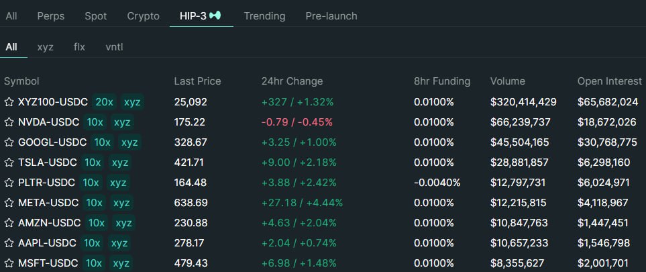Click the 20x leverage badge on XYZ100-USDC

(105, 102)
